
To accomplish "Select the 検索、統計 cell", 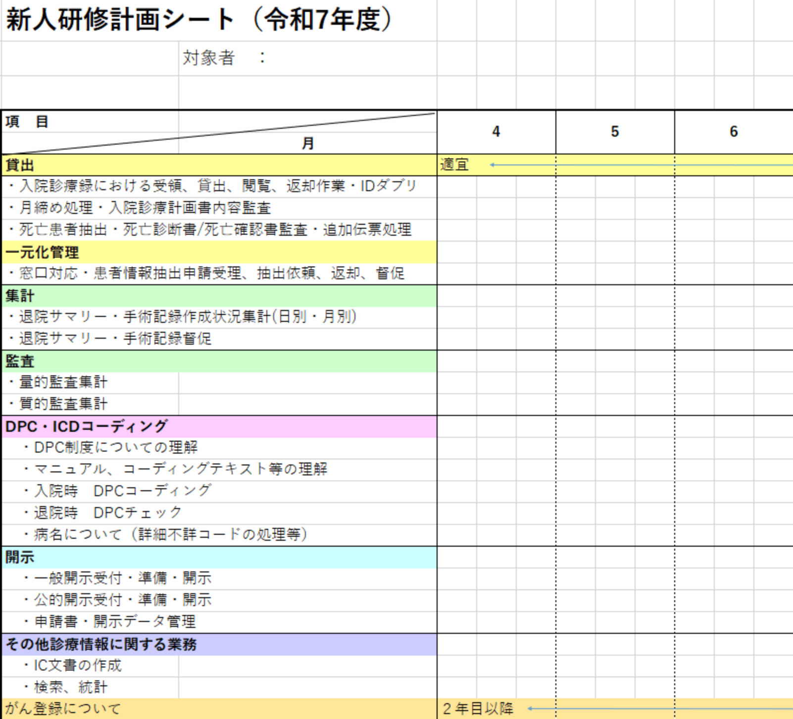I will (90, 687).
